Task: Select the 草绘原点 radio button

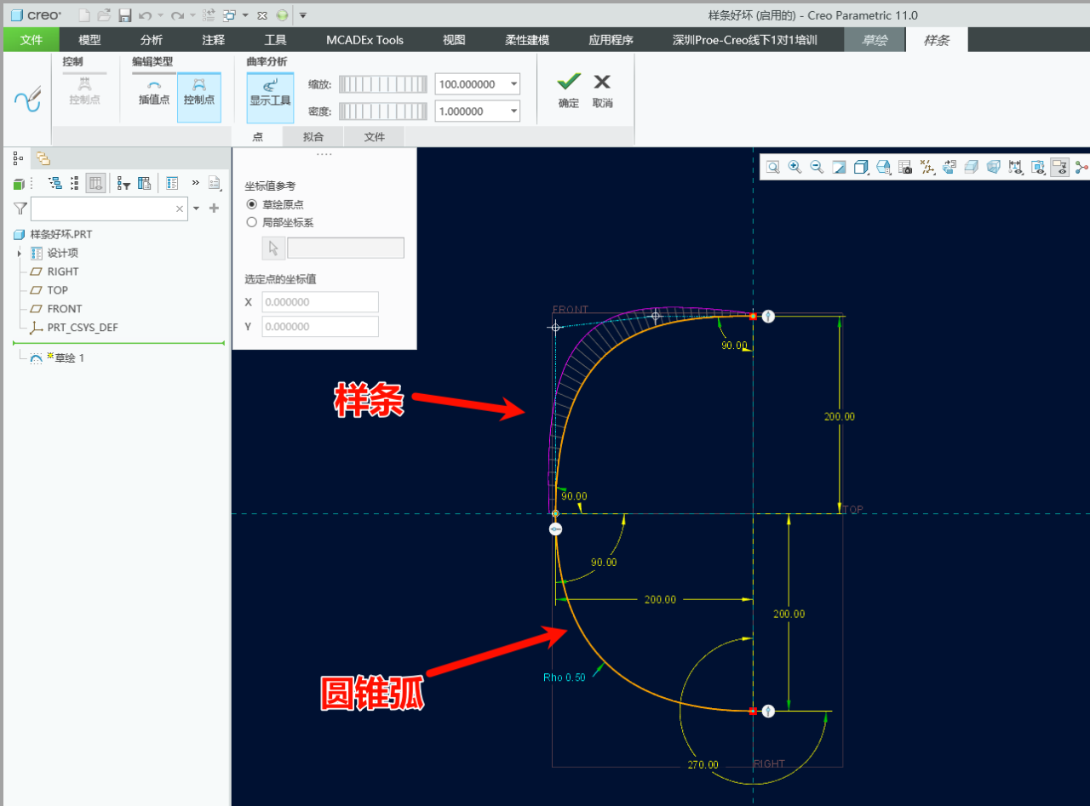Action: pyautogui.click(x=251, y=204)
